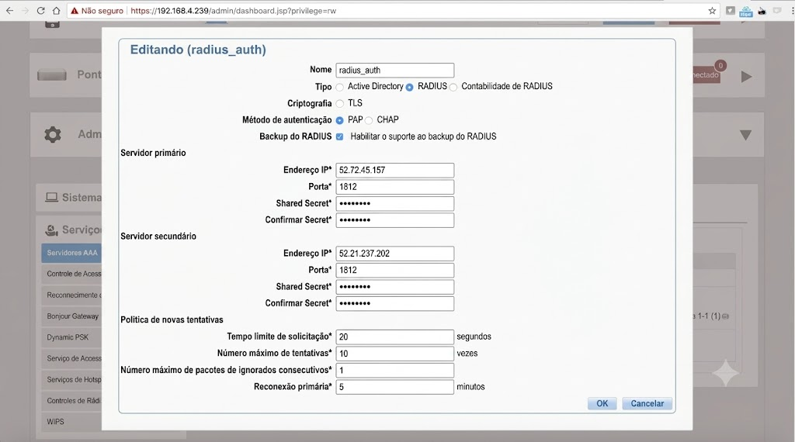
Task: Bookmark page with the star icon
Action: click(x=712, y=11)
